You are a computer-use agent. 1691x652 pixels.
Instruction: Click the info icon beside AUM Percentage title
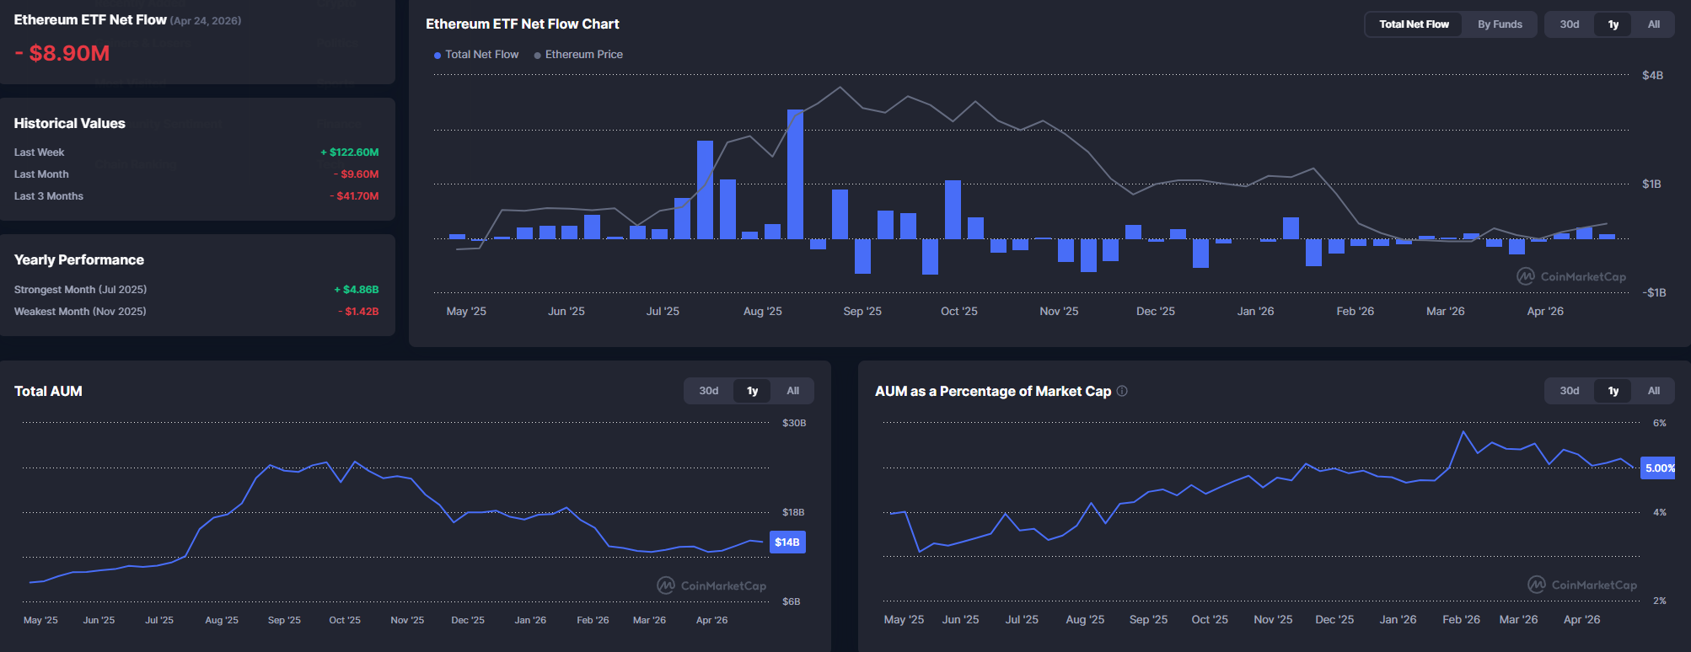click(x=1122, y=391)
